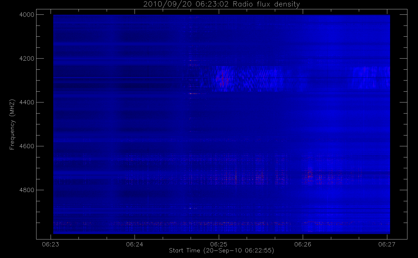Click the 4400 frequency tick label
This screenshot has height=258, width=418.
click(27, 102)
